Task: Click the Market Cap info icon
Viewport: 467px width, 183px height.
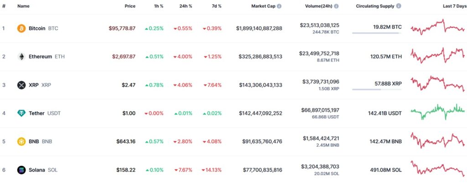Action: click(x=279, y=6)
